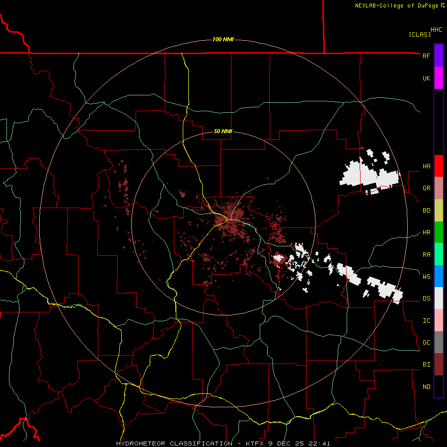Click the UK magenta legend swatch
Viewport: 447px width, 447px height.
(439, 78)
